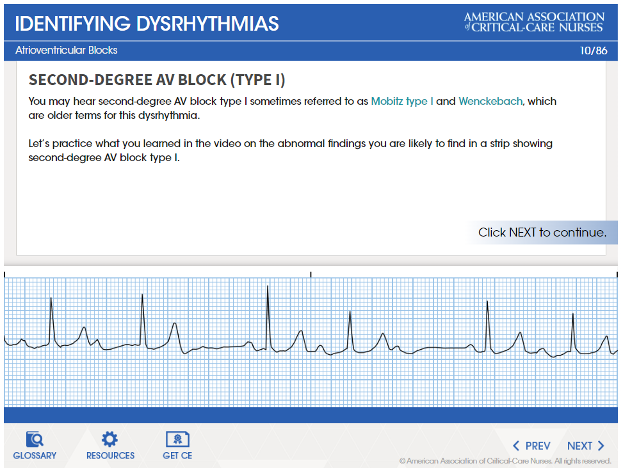
Task: Click the Identifying Dysrhythmias course title
Action: [147, 24]
